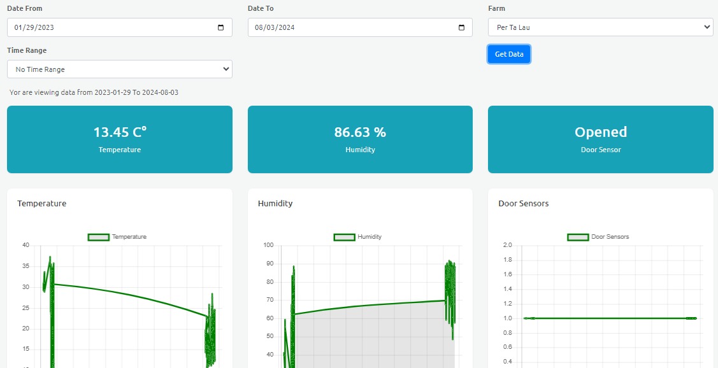
Task: Click the Door Sensors chart panel heading
Action: [523, 204]
